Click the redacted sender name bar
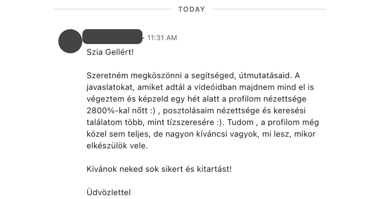The width and height of the screenshot is (380, 199). pos(112,36)
